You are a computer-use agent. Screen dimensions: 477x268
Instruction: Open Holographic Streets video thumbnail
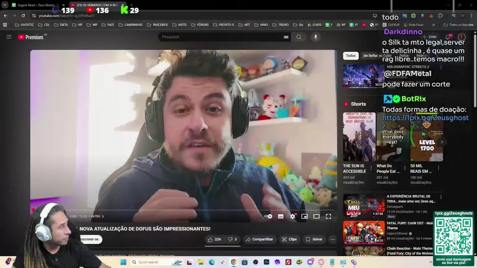(363, 76)
